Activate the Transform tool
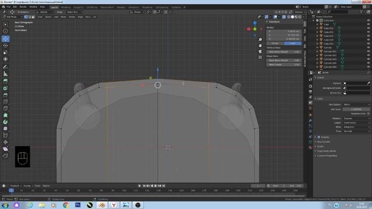 click(x=5, y=59)
